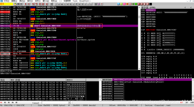Open Patches with the P button
Viewport: 194px width, 107px height.
76,4
